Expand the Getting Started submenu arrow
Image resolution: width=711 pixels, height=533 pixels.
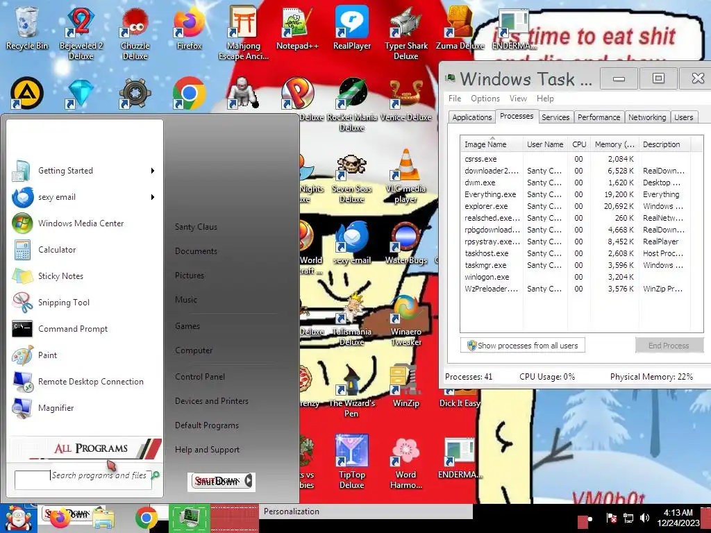(x=153, y=171)
